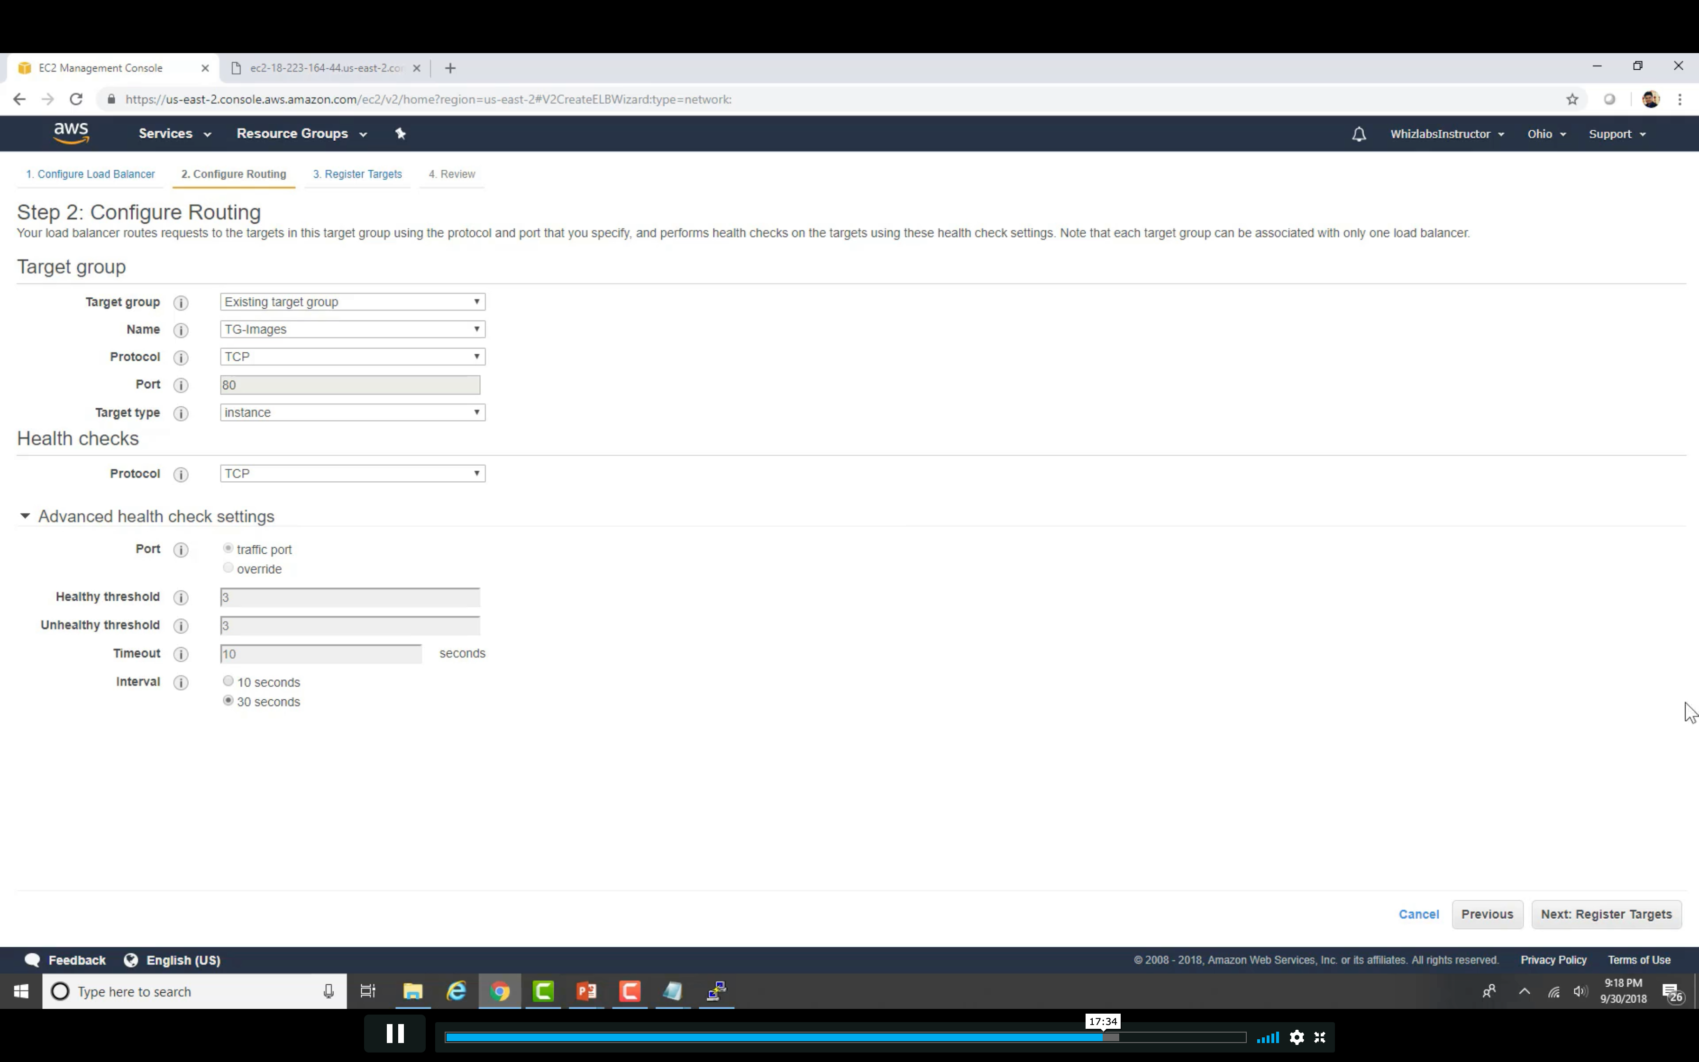The width and height of the screenshot is (1699, 1062).
Task: Open the Existing target group dropdown
Action: point(352,302)
